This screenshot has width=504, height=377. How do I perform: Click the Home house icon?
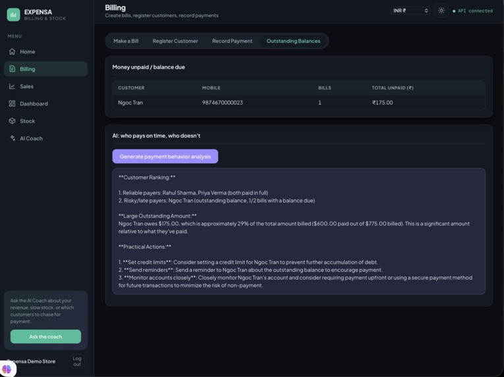[x=13, y=51]
